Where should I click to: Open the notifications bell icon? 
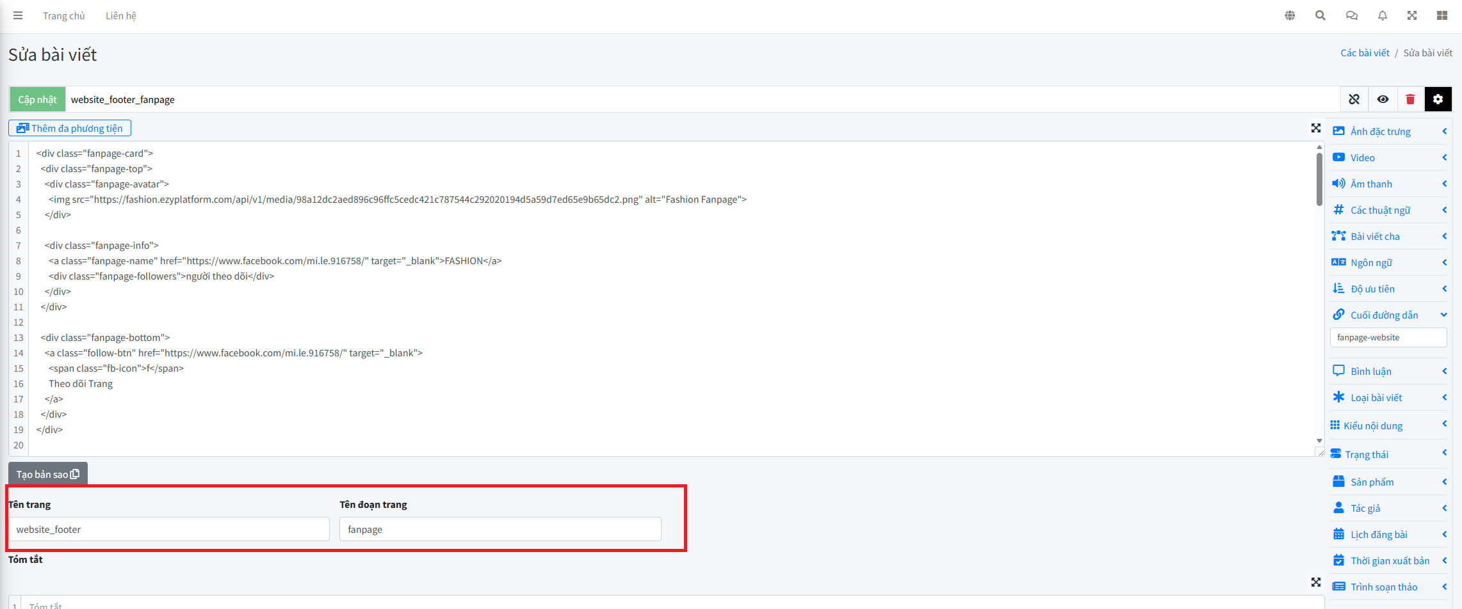(x=1383, y=15)
